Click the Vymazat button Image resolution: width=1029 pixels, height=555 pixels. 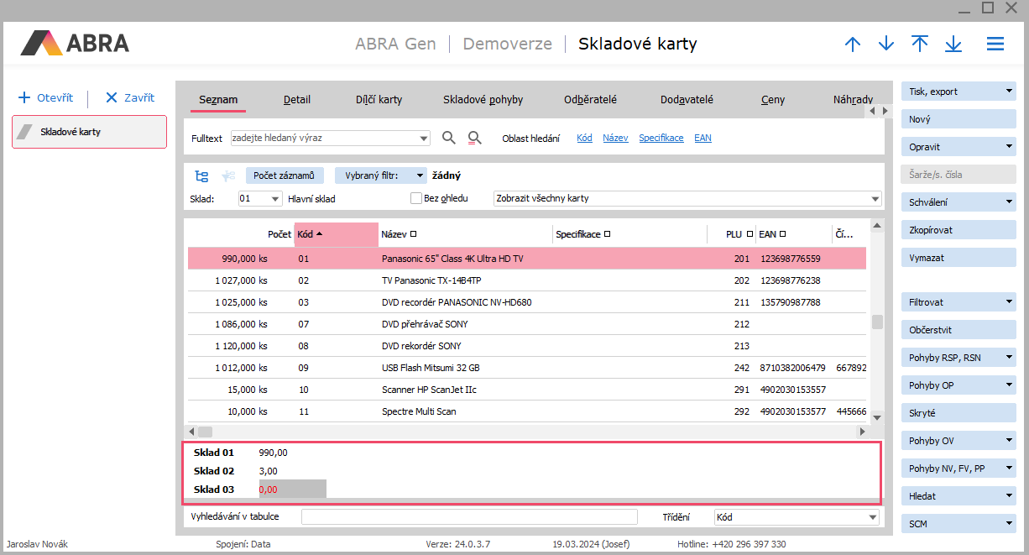click(x=958, y=258)
